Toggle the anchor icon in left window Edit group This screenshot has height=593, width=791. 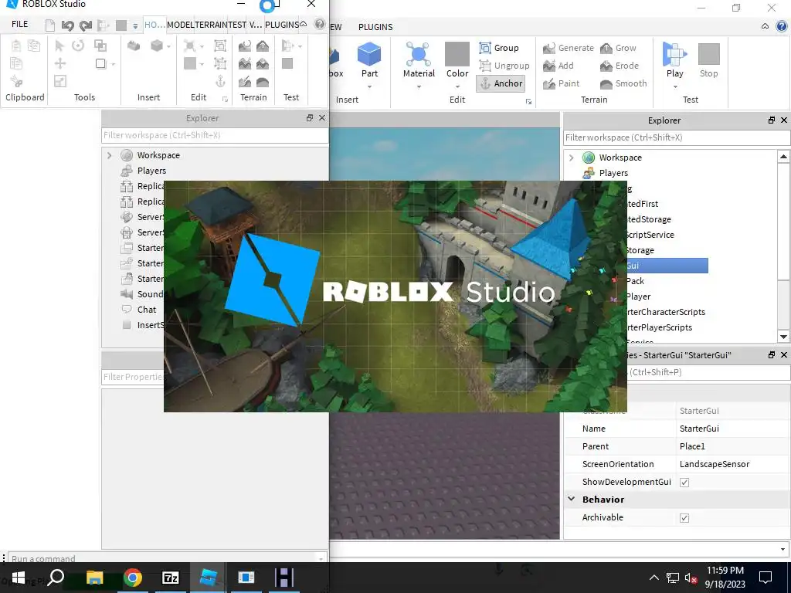click(220, 80)
